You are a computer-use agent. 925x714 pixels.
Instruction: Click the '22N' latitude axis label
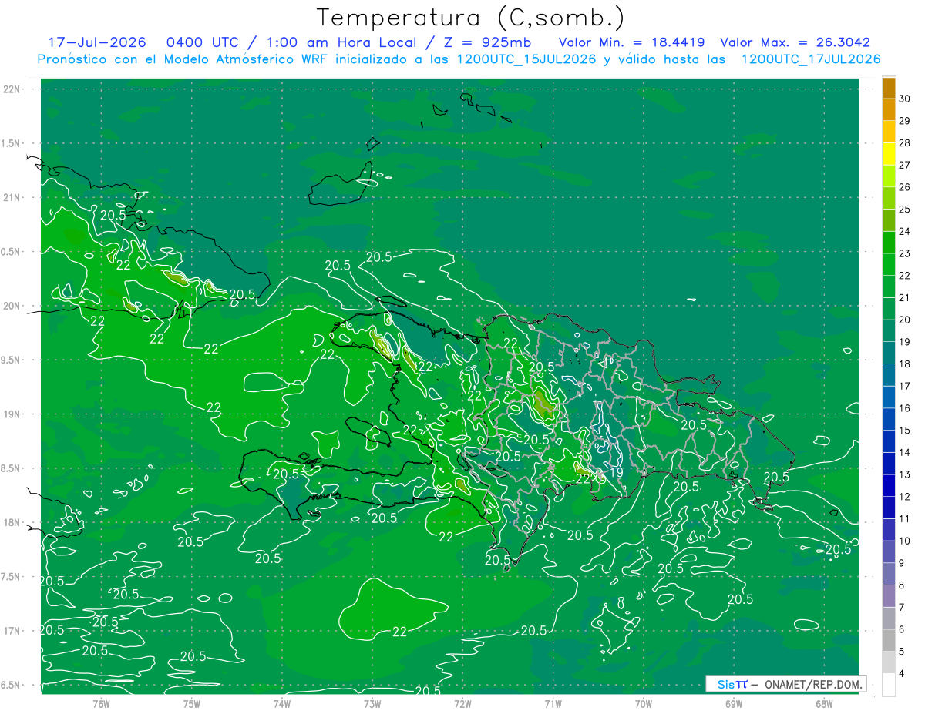(12, 89)
